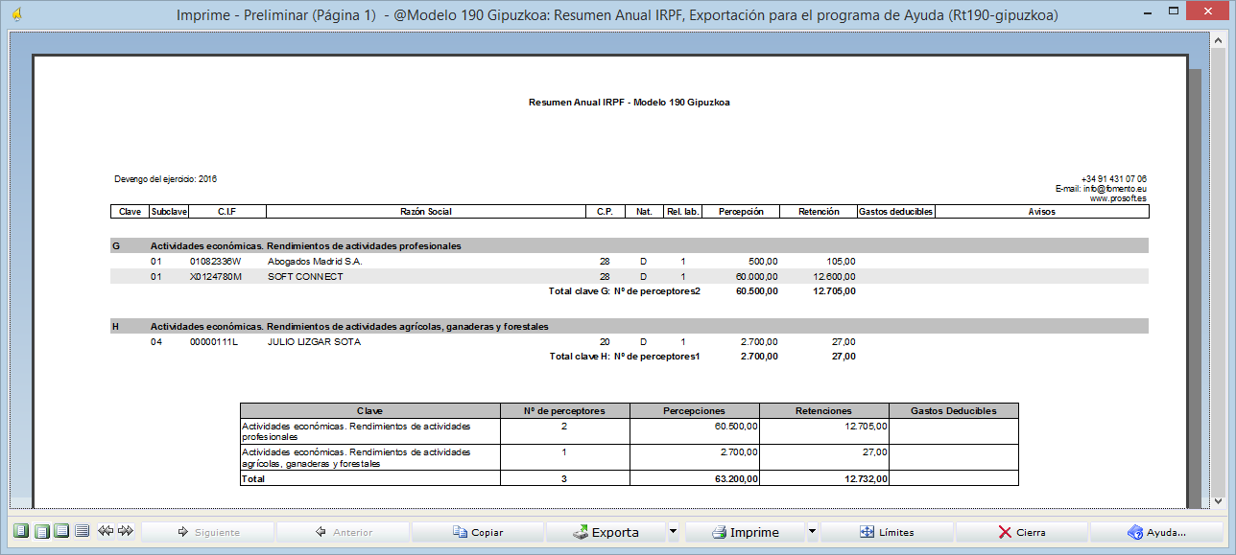This screenshot has height=555, width=1236.
Task: Click the Avisos column header
Action: [1042, 211]
